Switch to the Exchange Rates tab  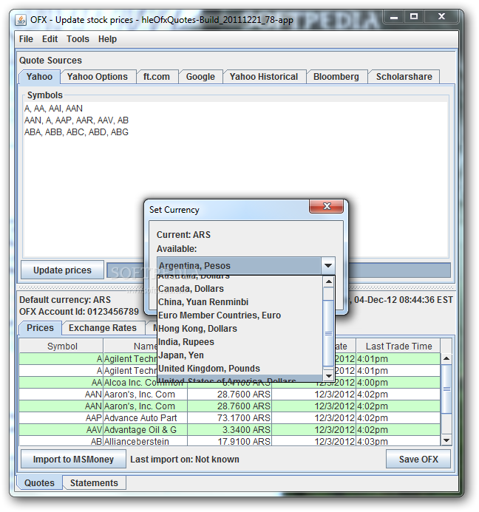(x=103, y=328)
